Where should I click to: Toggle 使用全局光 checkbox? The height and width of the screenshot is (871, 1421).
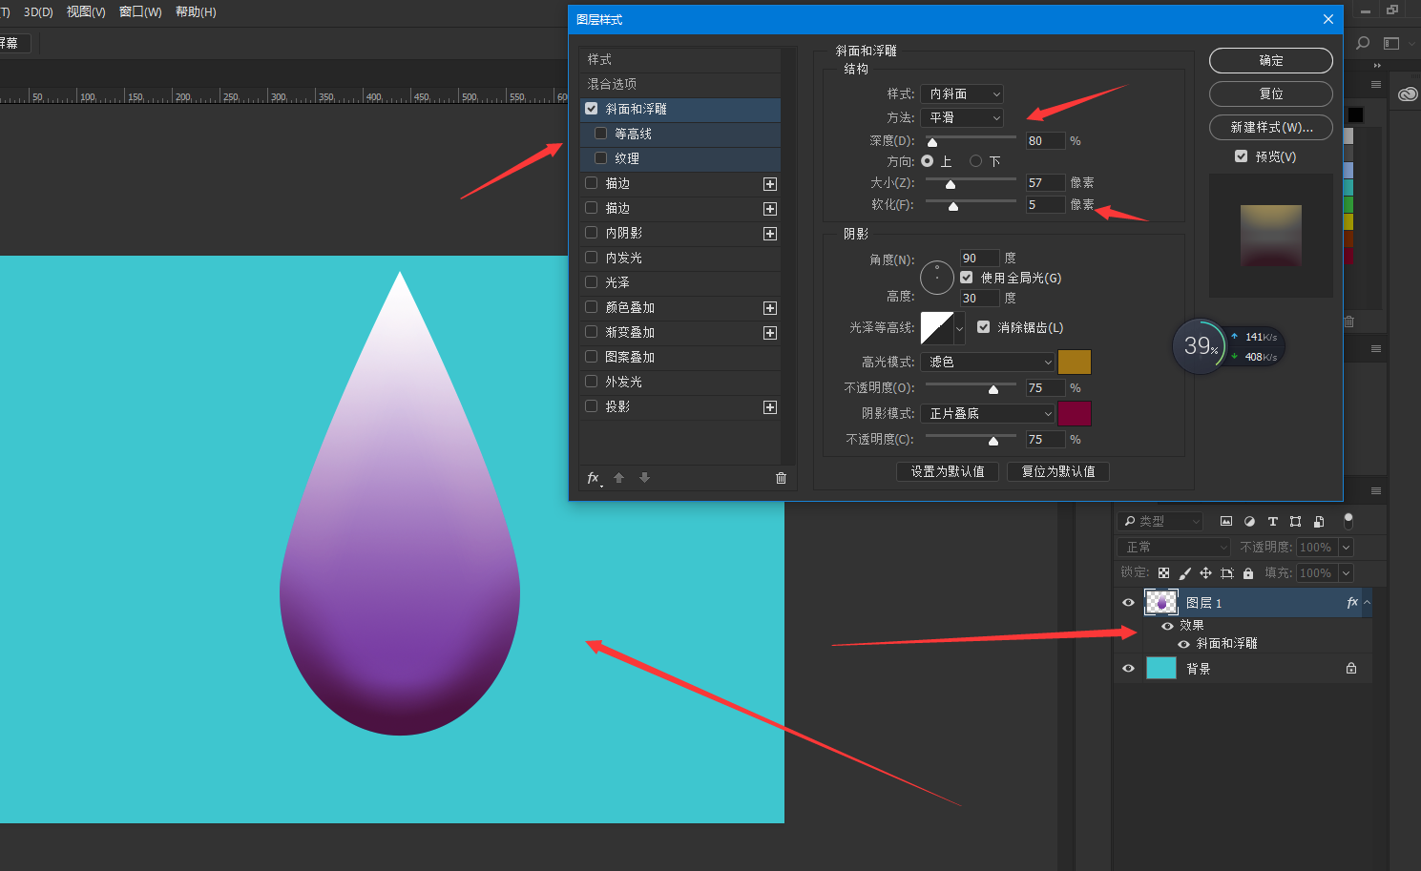click(967, 278)
